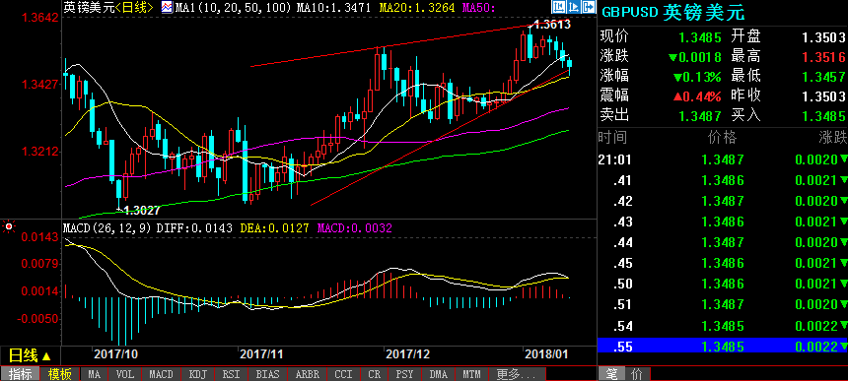The width and height of the screenshot is (848, 381).
Task: Switch to the 模板 tab
Action: [x=59, y=374]
